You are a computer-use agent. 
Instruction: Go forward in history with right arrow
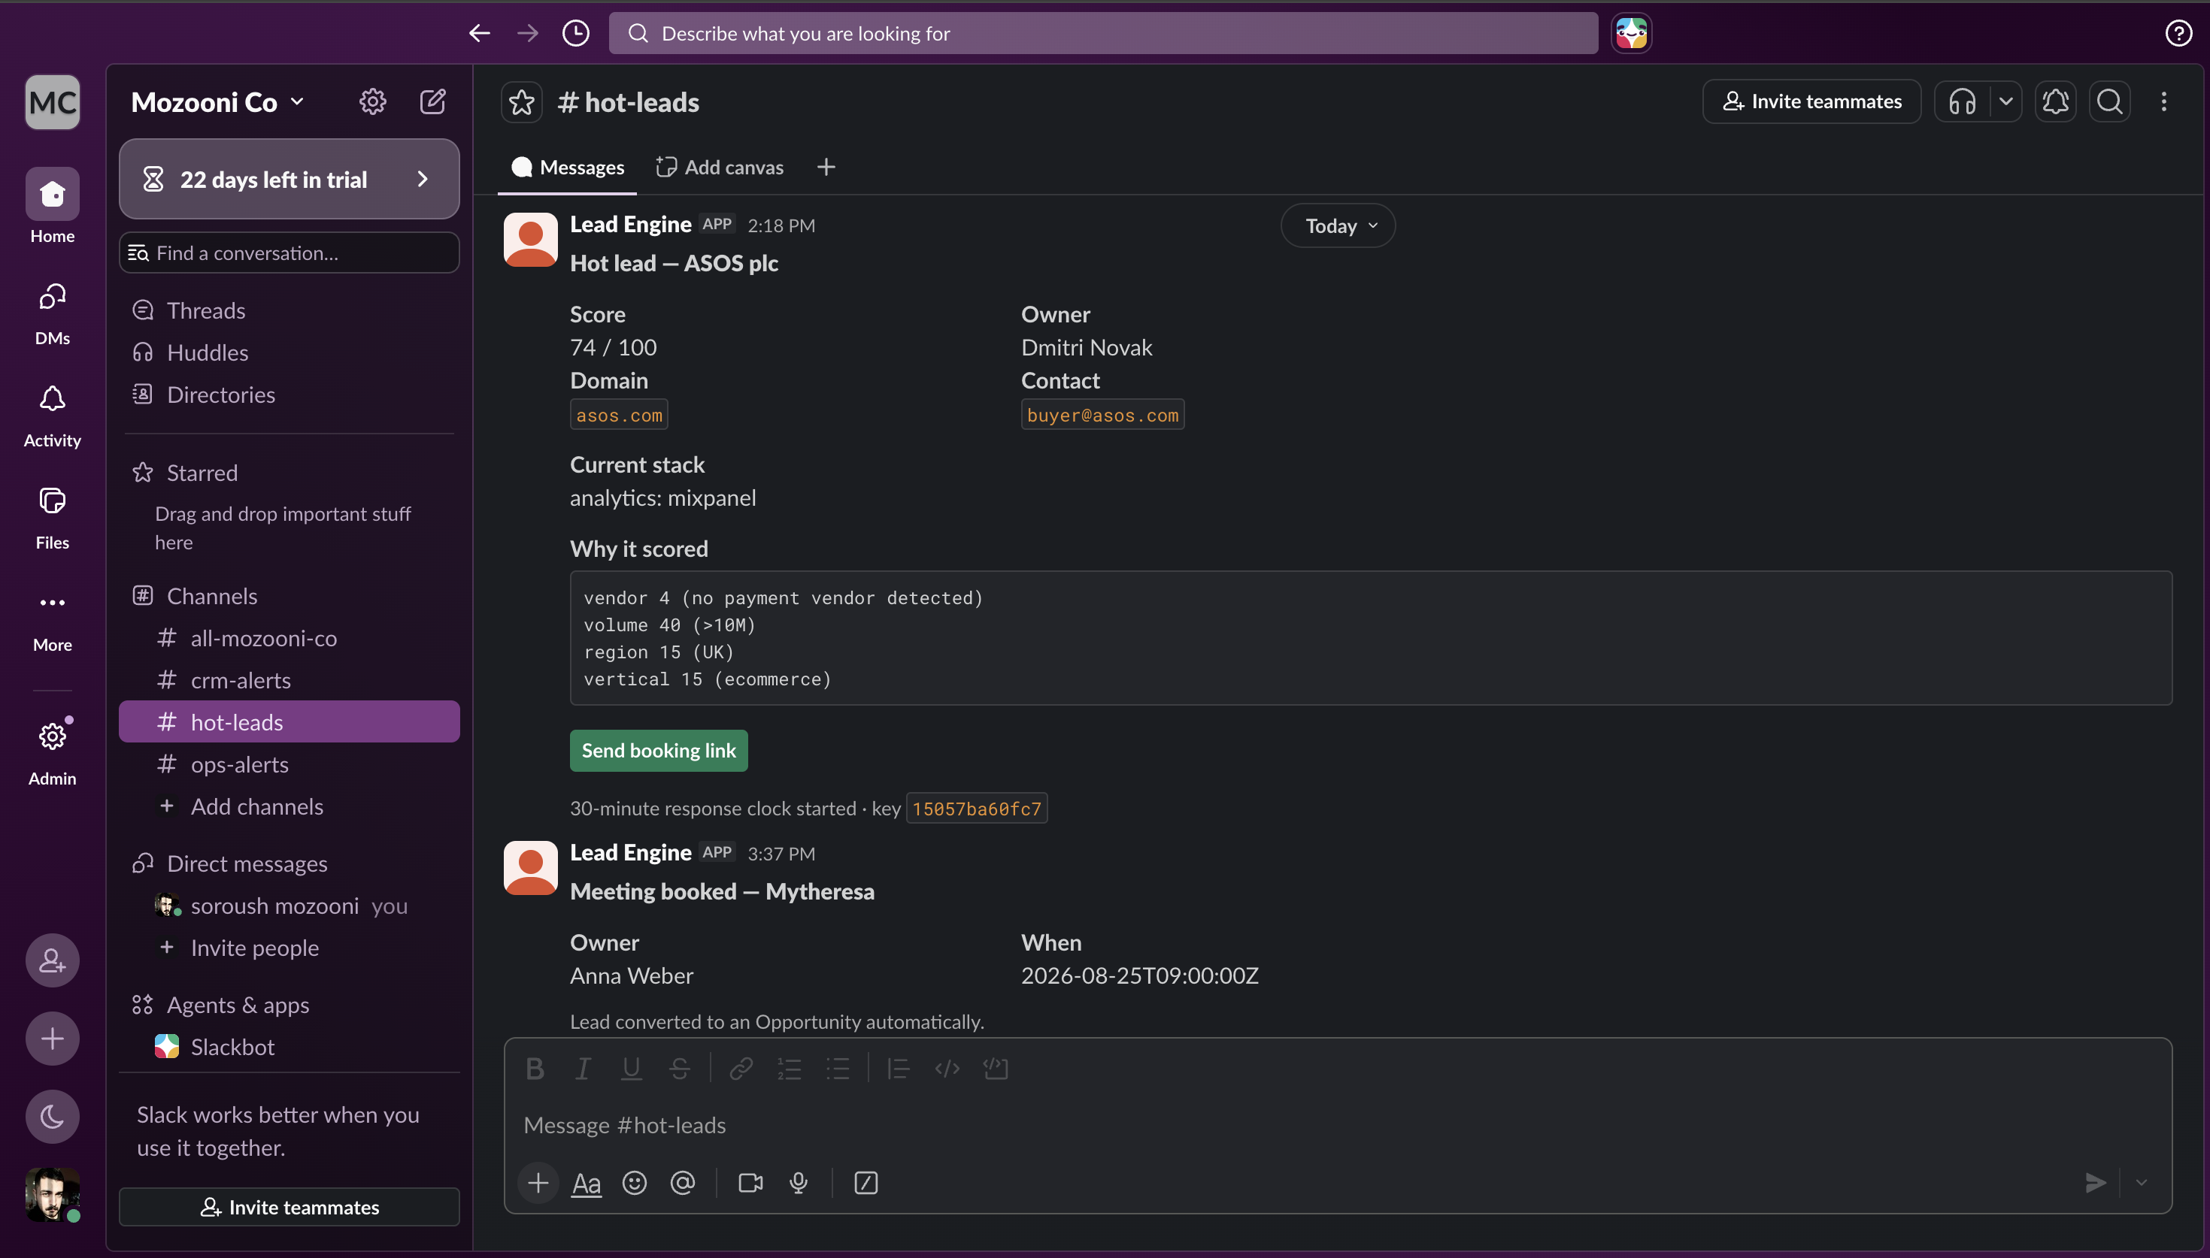pyautogui.click(x=527, y=34)
